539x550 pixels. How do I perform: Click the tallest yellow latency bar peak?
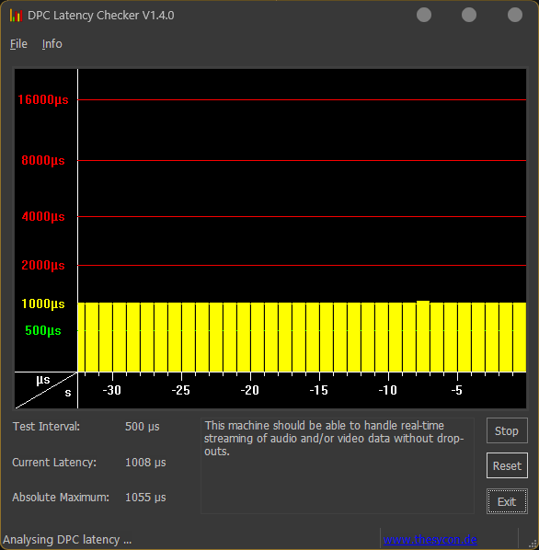[x=423, y=302]
